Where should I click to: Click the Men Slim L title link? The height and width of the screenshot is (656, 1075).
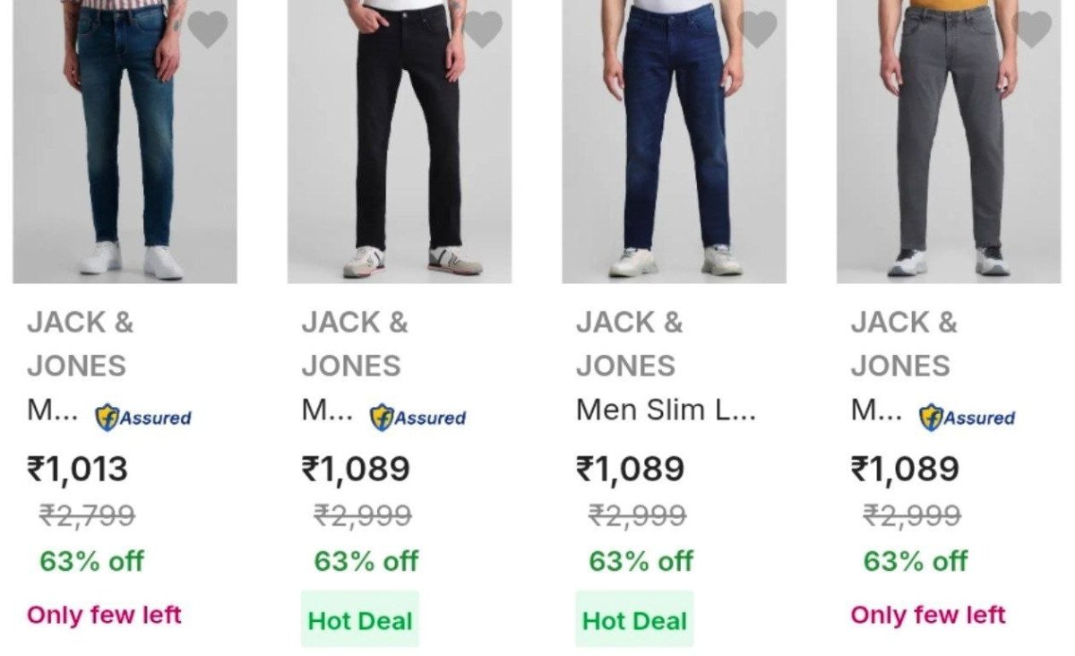click(x=669, y=415)
